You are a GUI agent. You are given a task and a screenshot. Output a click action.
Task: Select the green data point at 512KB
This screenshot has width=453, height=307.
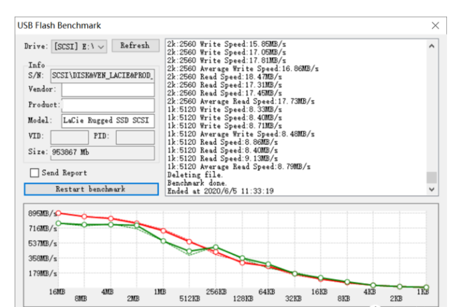(x=189, y=251)
